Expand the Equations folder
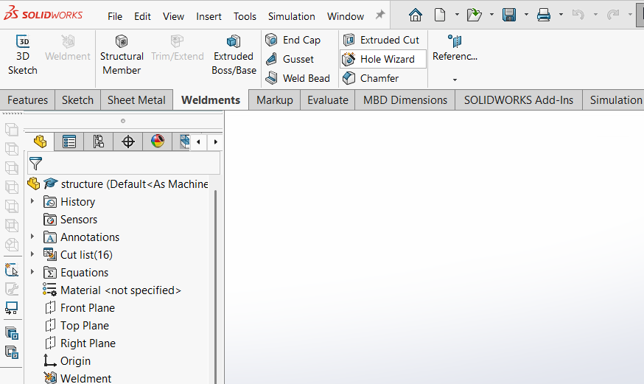Viewport: 644px width, 384px height. [32, 272]
